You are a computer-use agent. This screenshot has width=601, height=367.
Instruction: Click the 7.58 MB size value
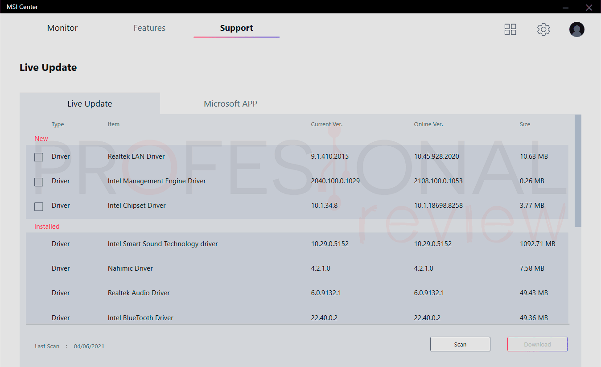click(x=532, y=268)
